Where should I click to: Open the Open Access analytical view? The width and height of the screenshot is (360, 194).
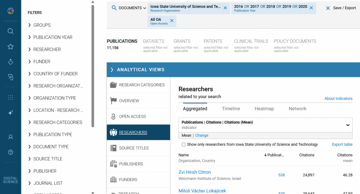pos(132,116)
